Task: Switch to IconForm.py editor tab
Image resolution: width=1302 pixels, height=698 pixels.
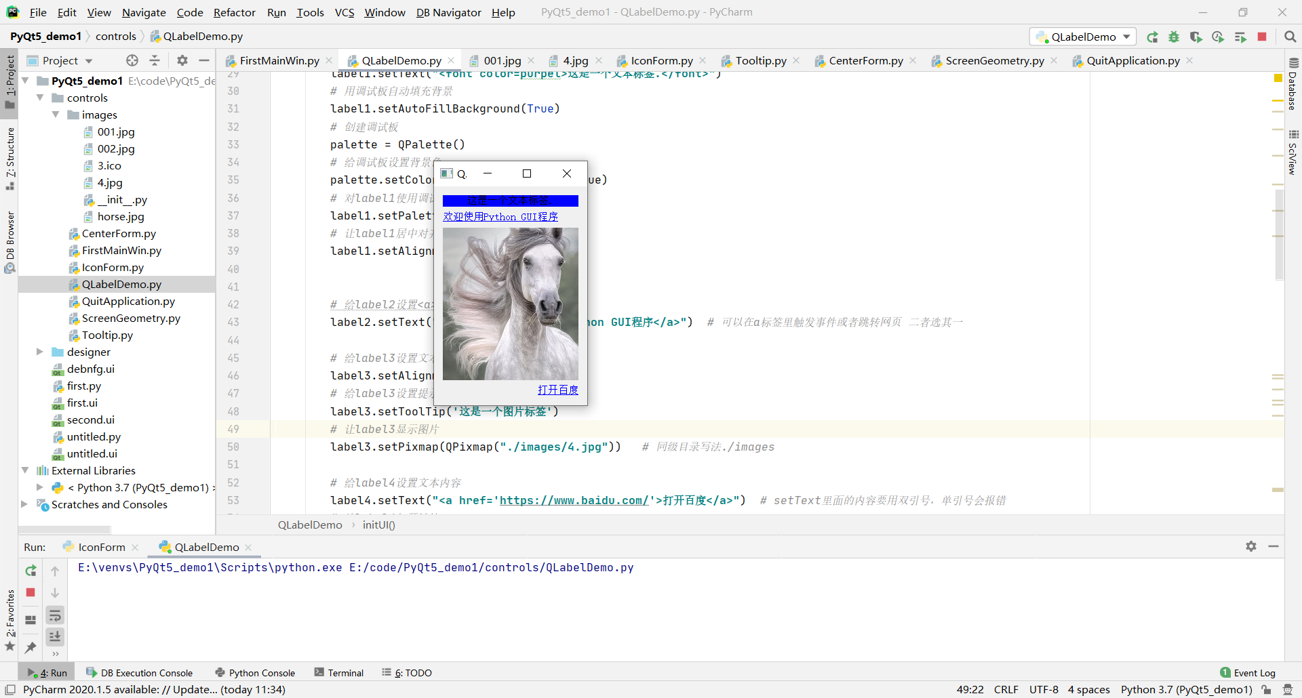Action: [662, 60]
